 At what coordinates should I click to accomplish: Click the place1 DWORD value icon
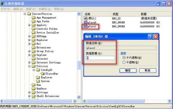pos(85,26)
